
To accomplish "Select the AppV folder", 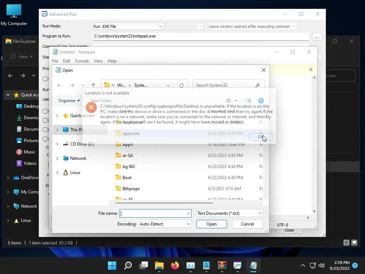I will coord(128,144).
